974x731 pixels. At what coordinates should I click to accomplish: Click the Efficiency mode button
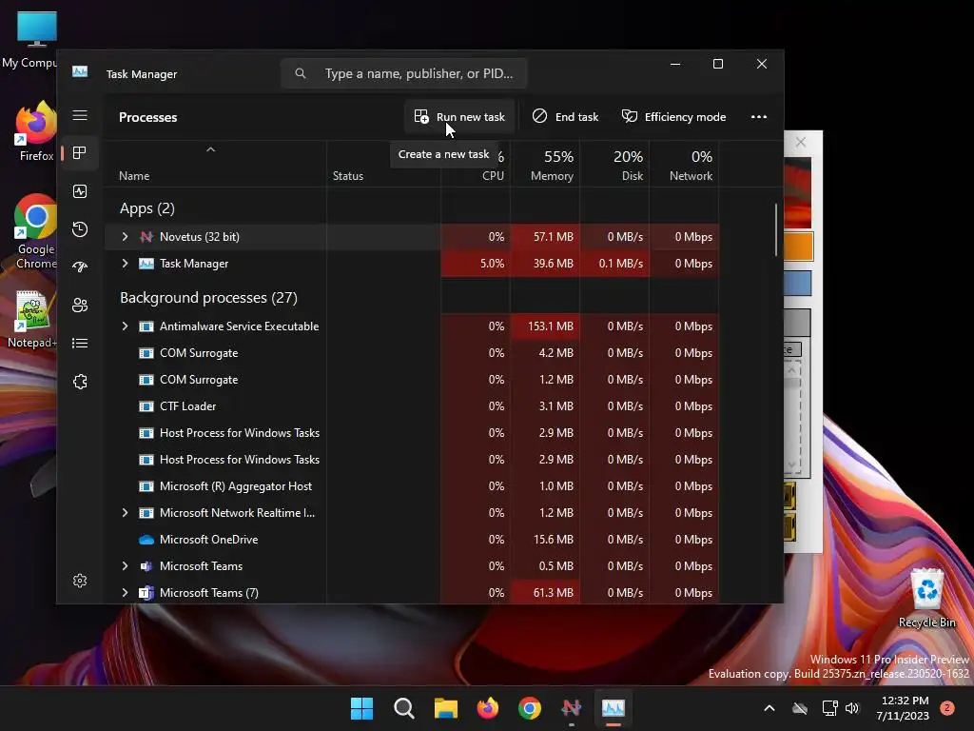[x=674, y=117]
